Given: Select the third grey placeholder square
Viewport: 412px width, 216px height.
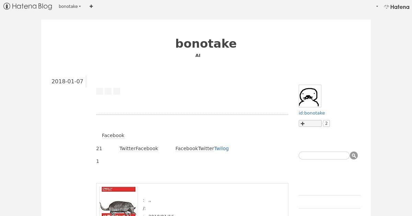Looking at the screenshot, I should 117,91.
